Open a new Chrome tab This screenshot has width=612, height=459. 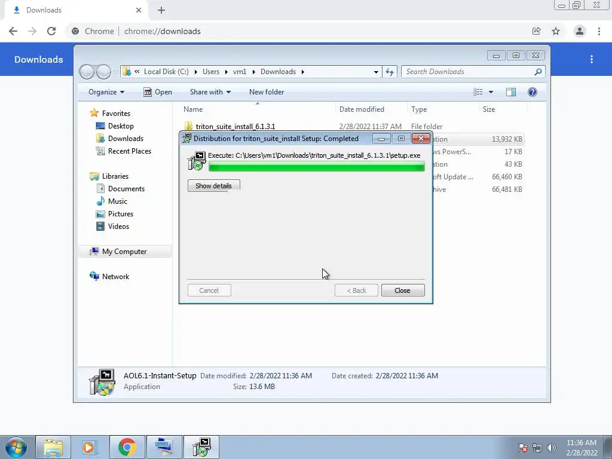click(161, 11)
